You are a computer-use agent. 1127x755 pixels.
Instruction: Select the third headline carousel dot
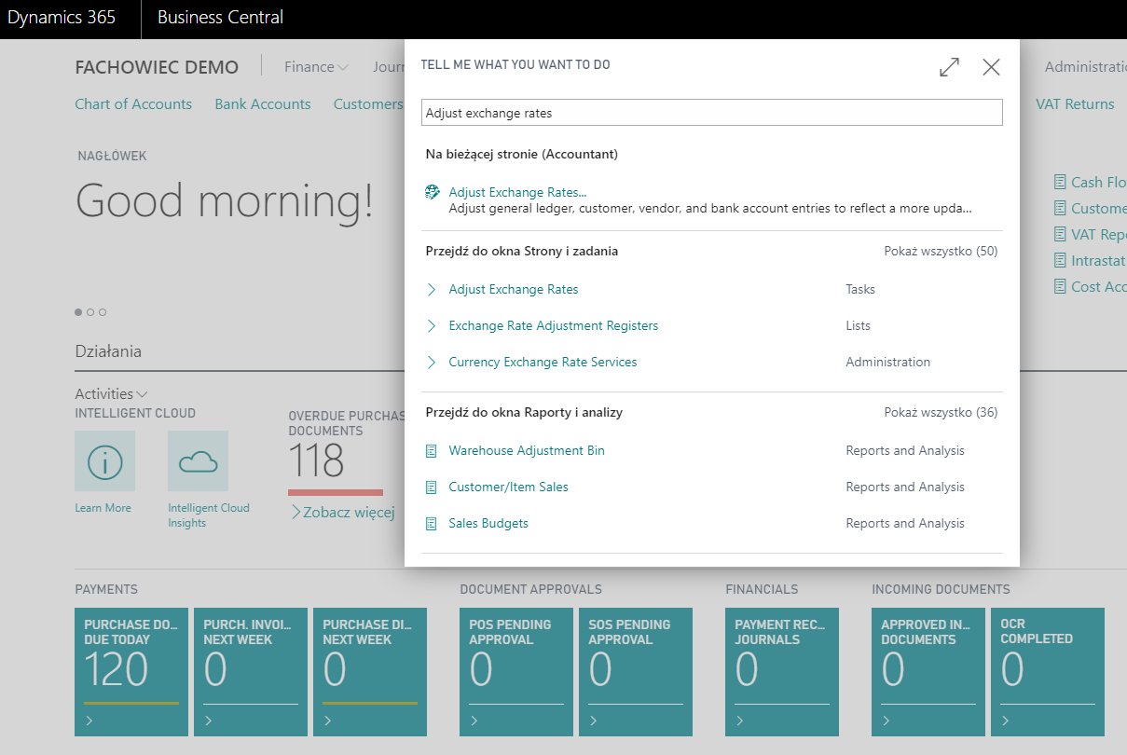[103, 312]
